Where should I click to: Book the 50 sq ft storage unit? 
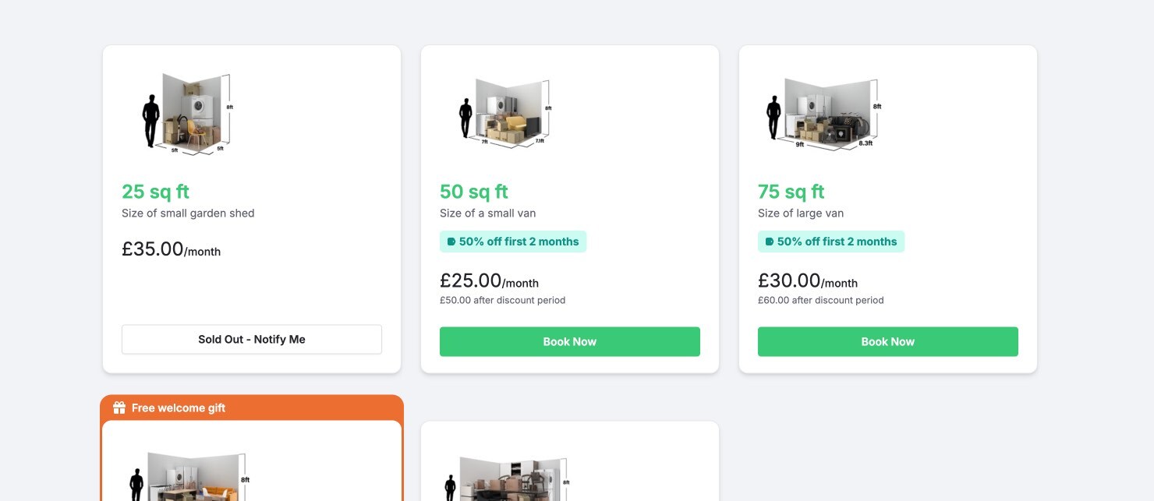click(569, 341)
